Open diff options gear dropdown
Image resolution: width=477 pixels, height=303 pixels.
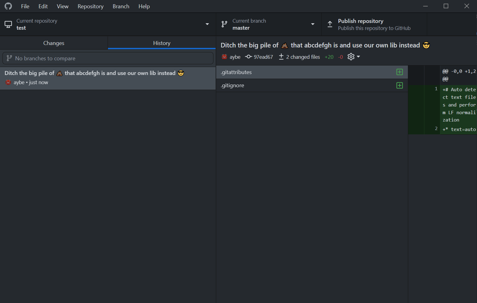coord(354,57)
